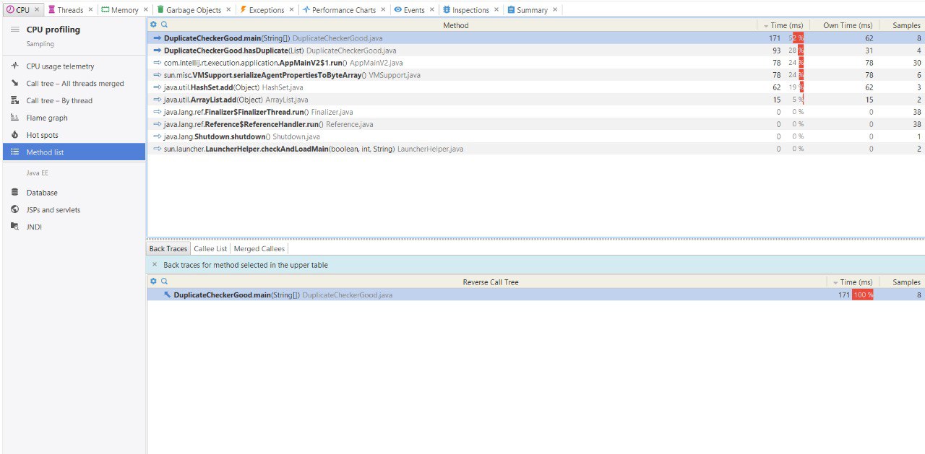The height and width of the screenshot is (454, 925).
Task: Open the Hot spots view
Action: point(74,136)
